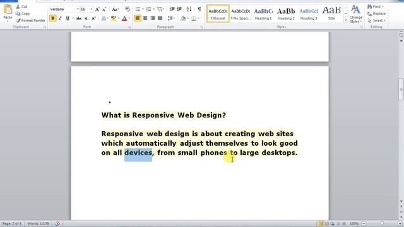The image size is (404, 227).
Task: Apply the Heading 3 style
Action: click(x=309, y=14)
